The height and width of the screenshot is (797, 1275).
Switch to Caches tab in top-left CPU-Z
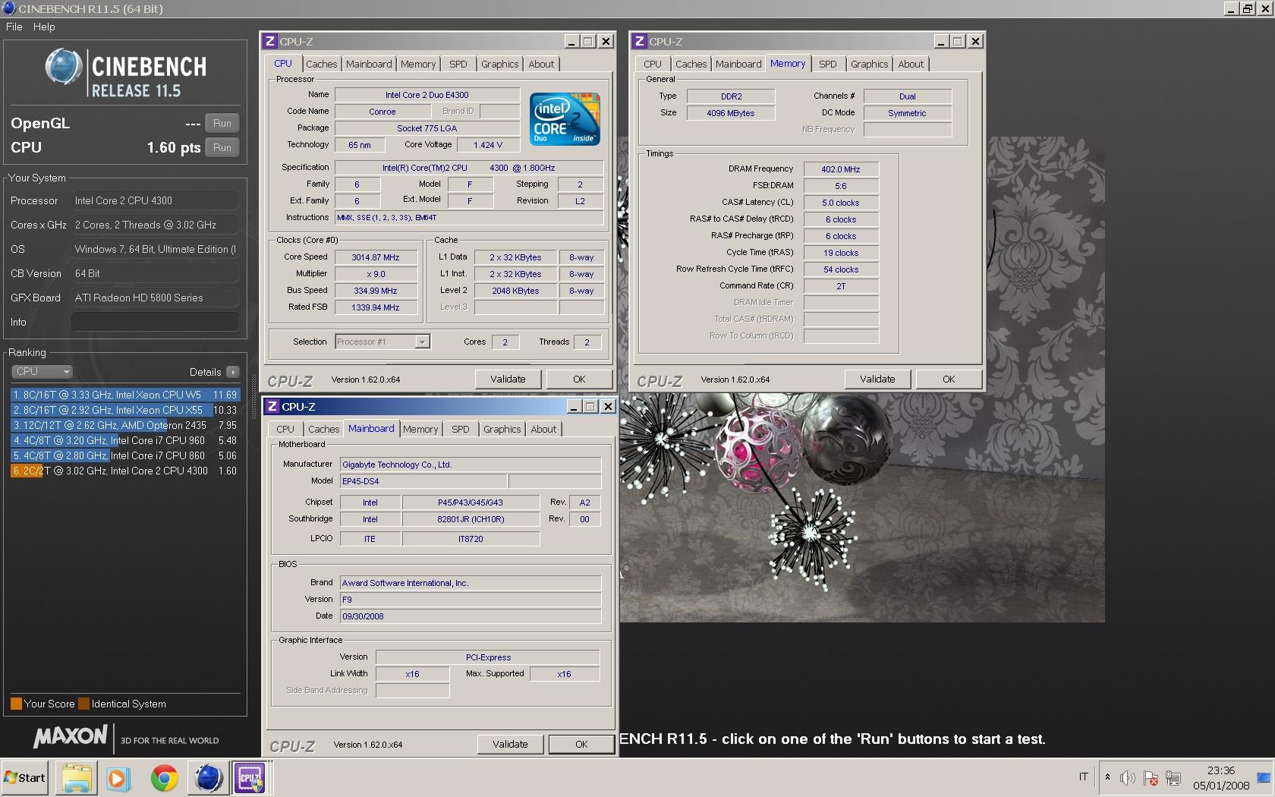click(321, 65)
